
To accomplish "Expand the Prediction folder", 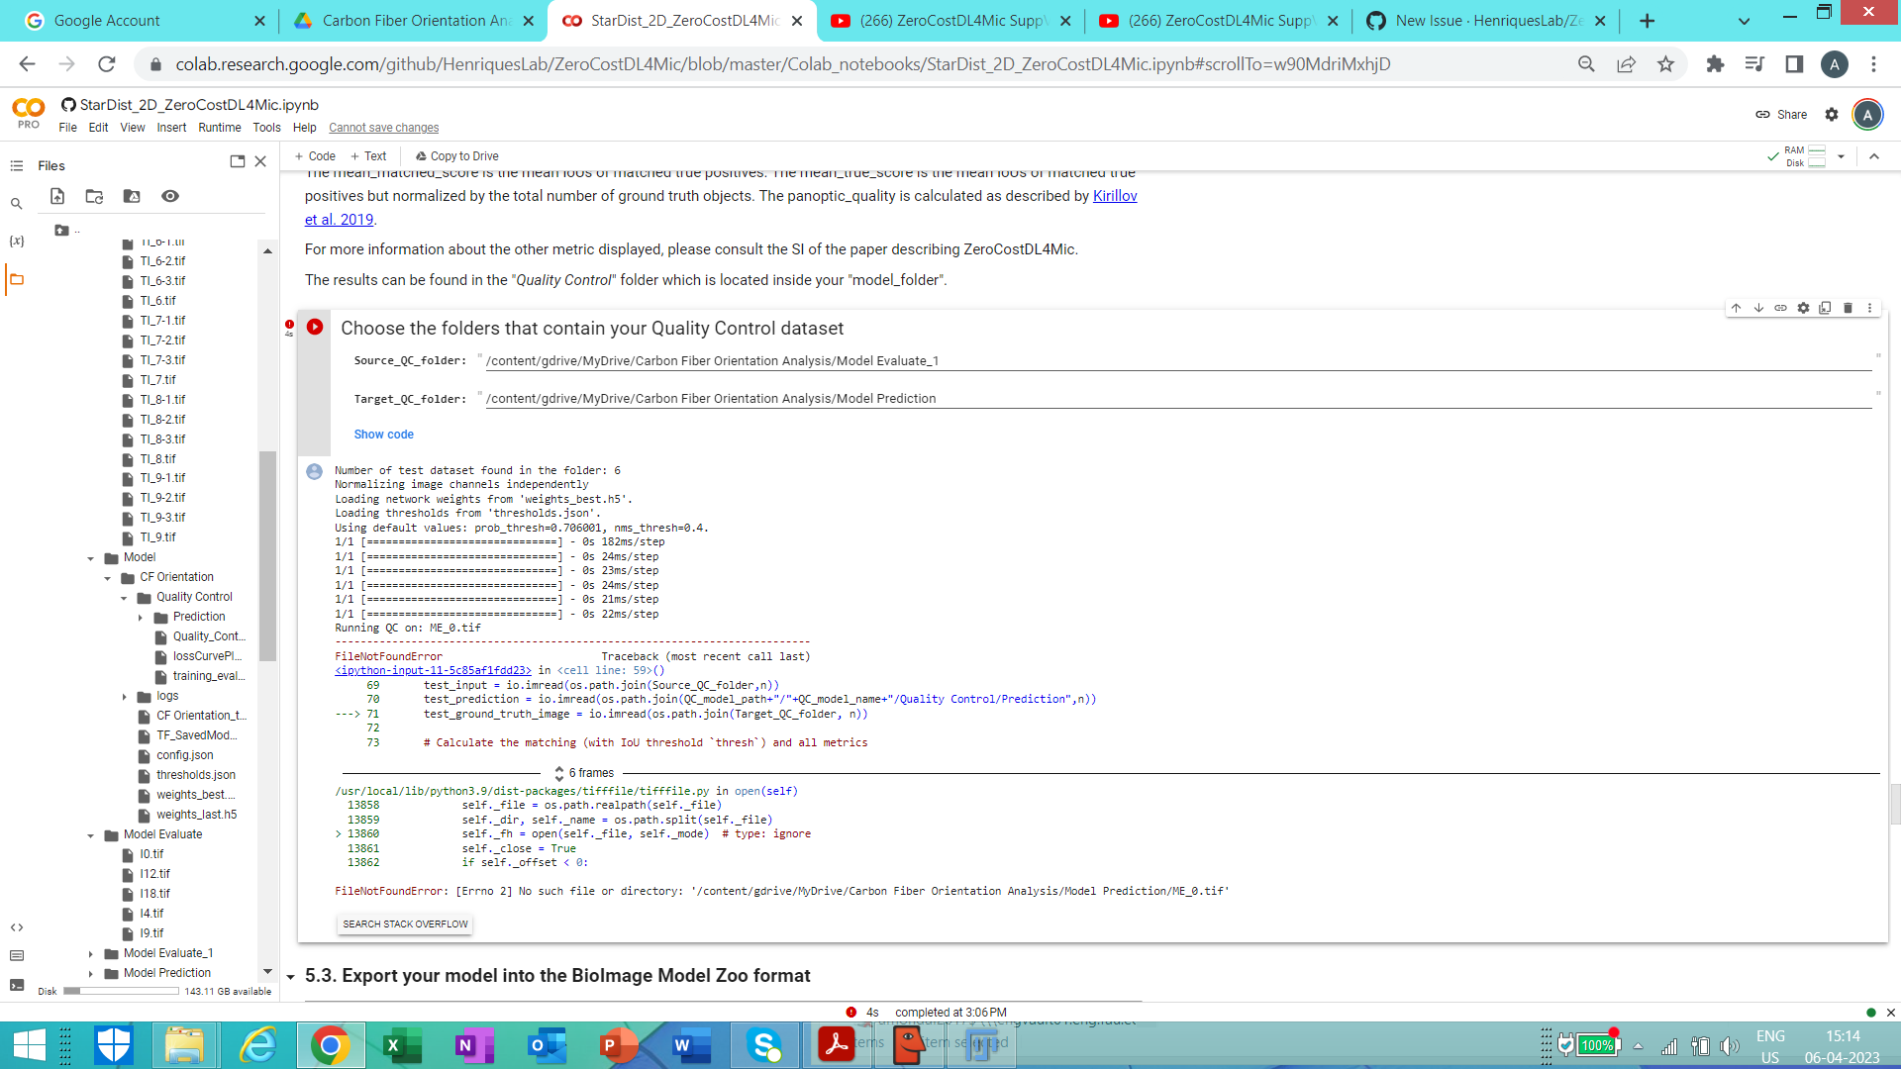I will [x=142, y=616].
